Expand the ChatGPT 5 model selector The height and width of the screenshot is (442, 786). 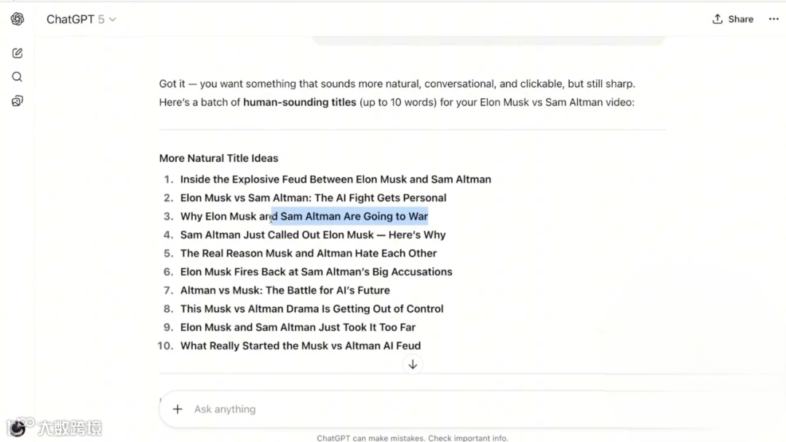pos(82,19)
